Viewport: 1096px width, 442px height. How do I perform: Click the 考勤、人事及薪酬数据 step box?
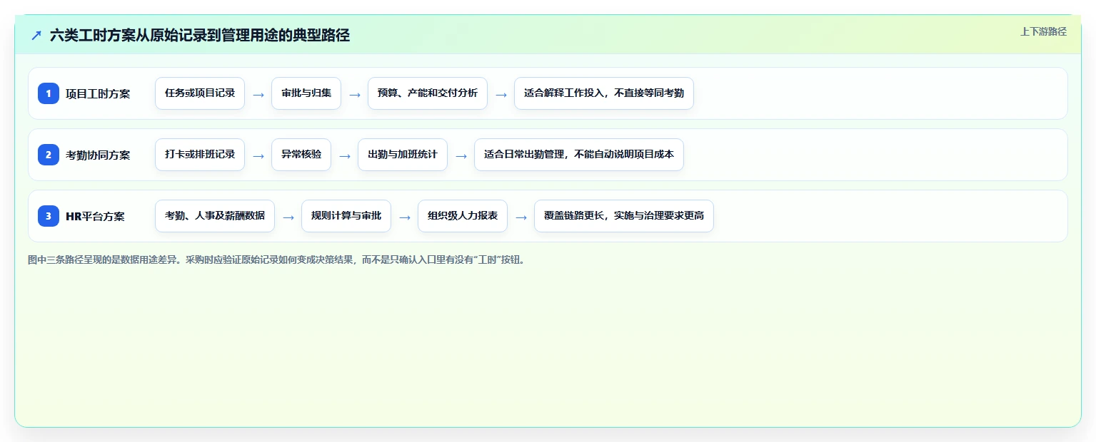215,216
